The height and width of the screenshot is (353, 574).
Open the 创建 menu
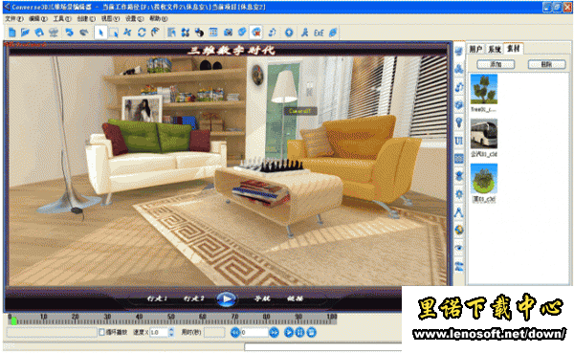coord(86,19)
